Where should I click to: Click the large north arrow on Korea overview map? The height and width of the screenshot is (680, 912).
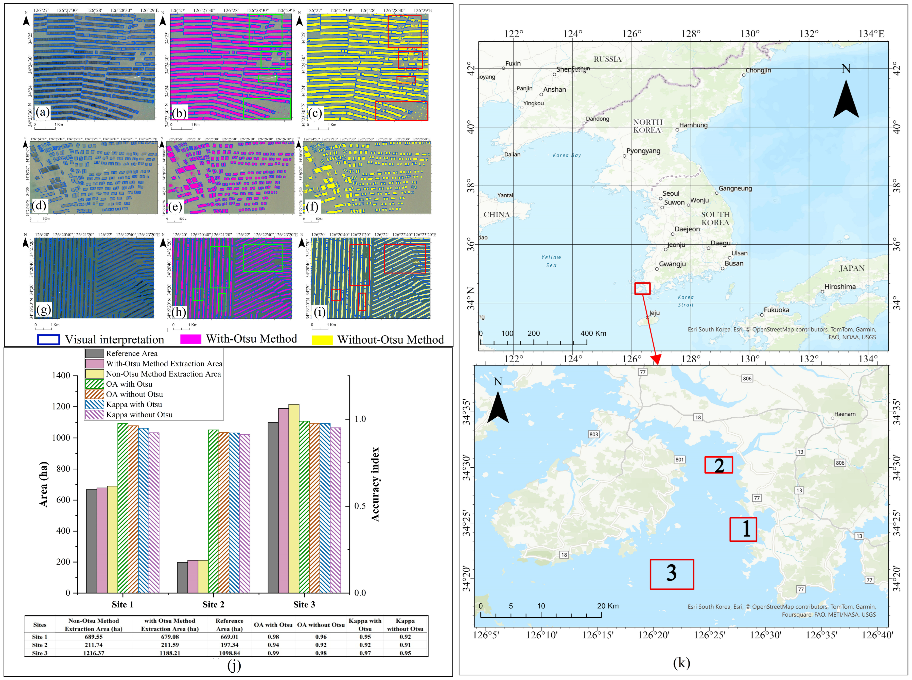846,99
